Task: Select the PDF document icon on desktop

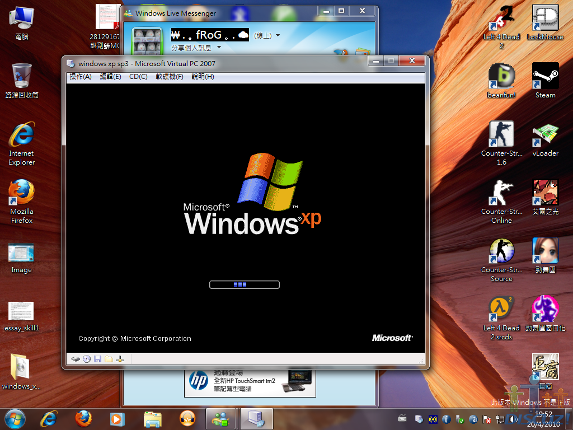Action: click(107, 26)
